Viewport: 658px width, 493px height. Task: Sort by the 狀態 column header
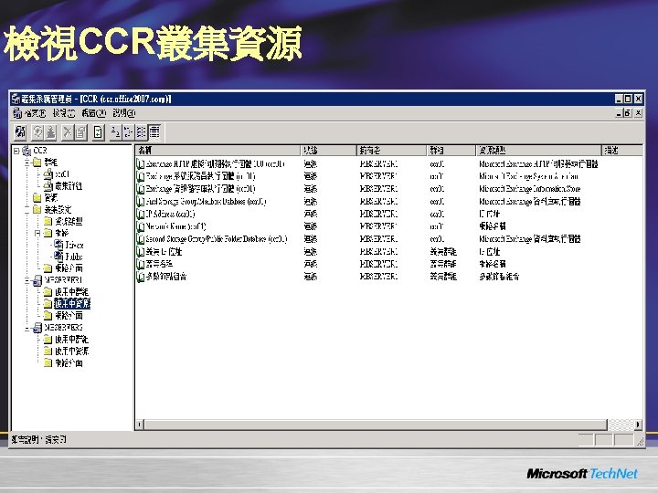329,150
